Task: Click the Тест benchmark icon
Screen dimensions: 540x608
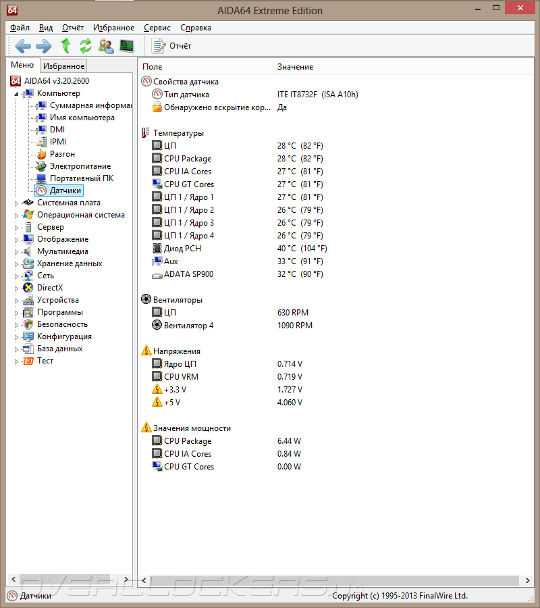Action: tap(28, 361)
